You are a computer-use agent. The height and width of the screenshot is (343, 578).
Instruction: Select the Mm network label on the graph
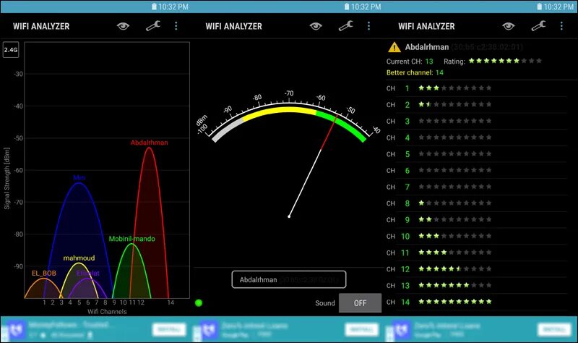coord(79,177)
